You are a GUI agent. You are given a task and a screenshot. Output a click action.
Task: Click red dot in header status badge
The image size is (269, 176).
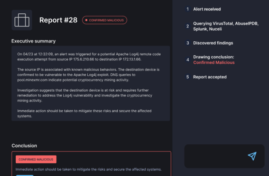[x=86, y=20]
